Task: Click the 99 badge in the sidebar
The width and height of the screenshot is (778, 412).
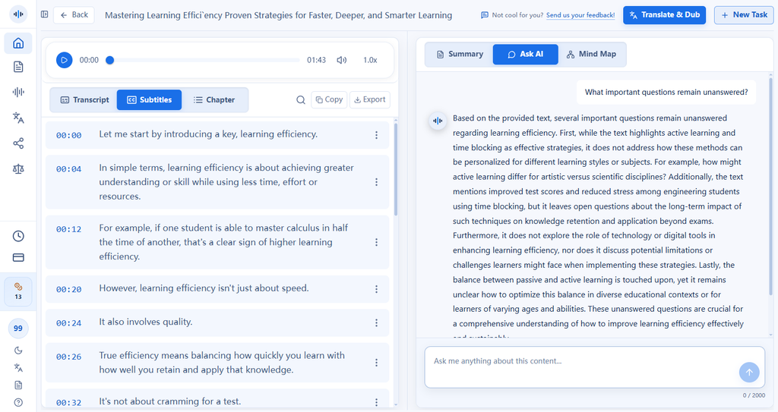Action: pyautogui.click(x=18, y=329)
